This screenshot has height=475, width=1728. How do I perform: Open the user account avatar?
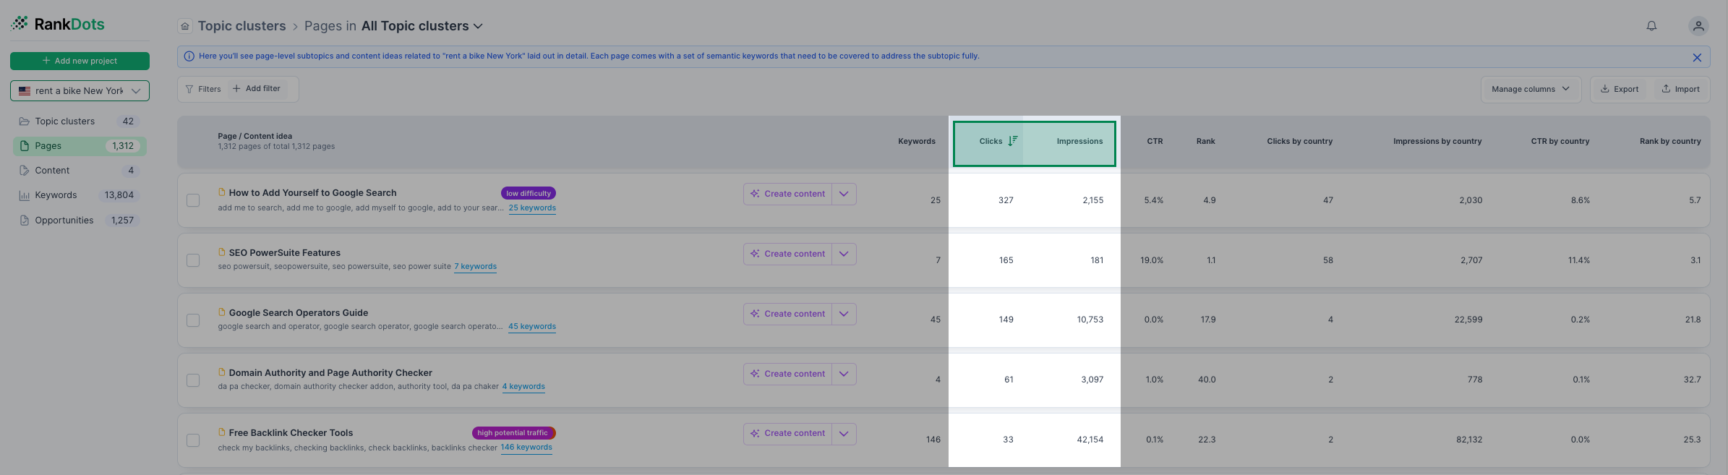[x=1698, y=26]
